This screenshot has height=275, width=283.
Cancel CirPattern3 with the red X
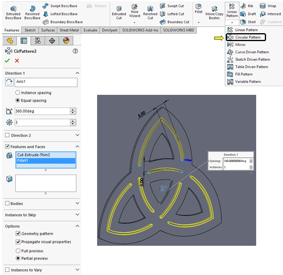17,60
